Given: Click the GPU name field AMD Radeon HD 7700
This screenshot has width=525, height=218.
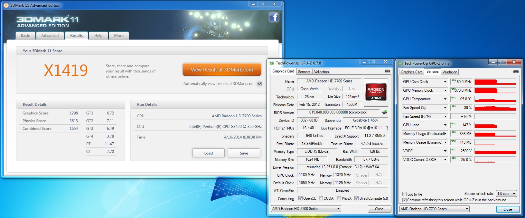Looking at the screenshot, I should click(x=329, y=81).
